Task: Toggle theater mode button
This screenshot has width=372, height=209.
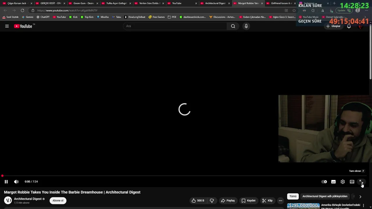Action: pyautogui.click(x=352, y=182)
